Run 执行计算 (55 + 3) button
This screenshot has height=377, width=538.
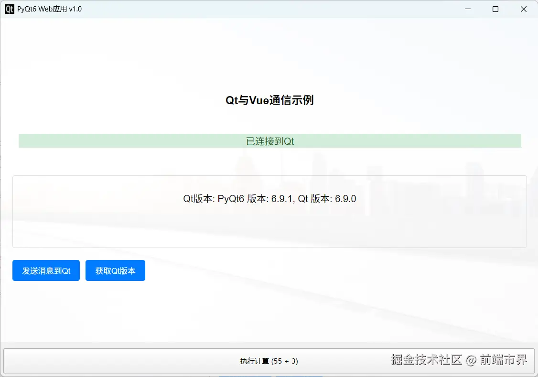269,361
